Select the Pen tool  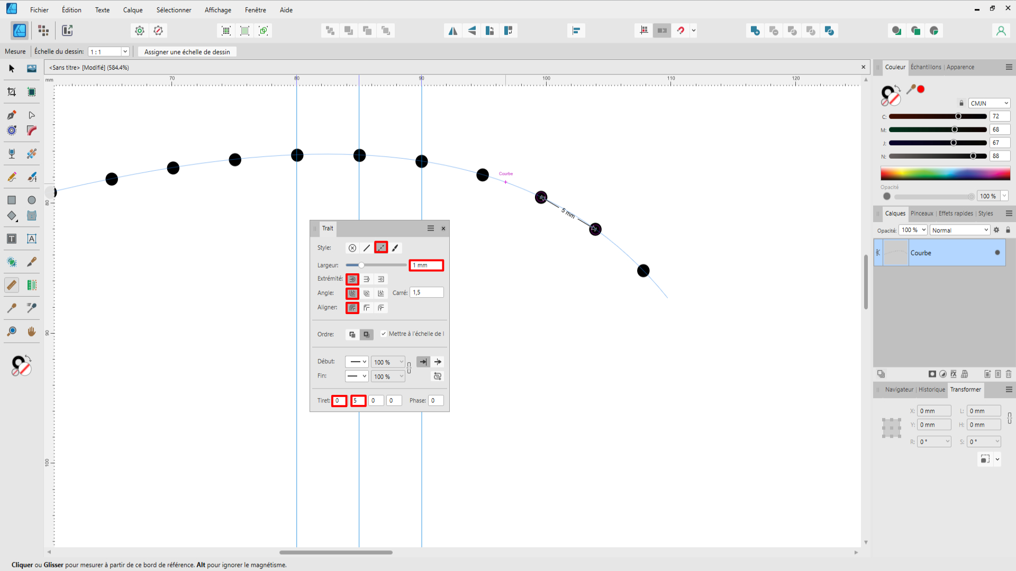(12, 115)
